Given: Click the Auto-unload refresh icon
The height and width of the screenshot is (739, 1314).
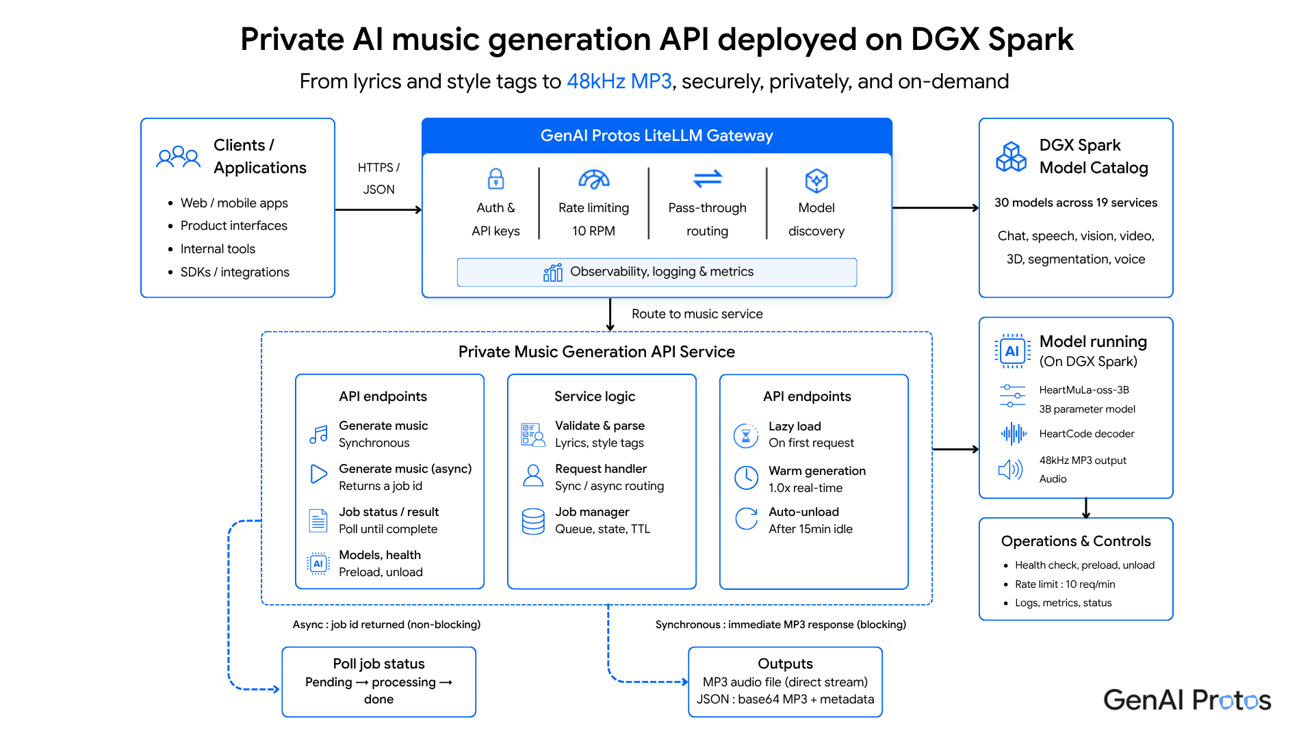Looking at the screenshot, I should point(746,519).
